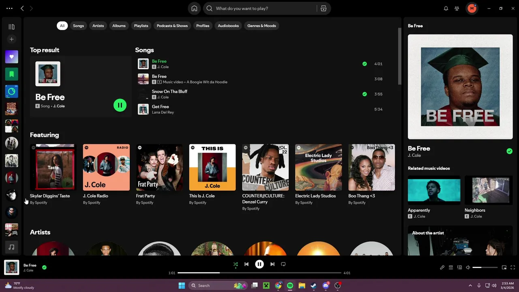Image resolution: width=519 pixels, height=292 pixels.
Task: Toggle saved checkmark in Now Playing panel
Action: click(x=509, y=151)
